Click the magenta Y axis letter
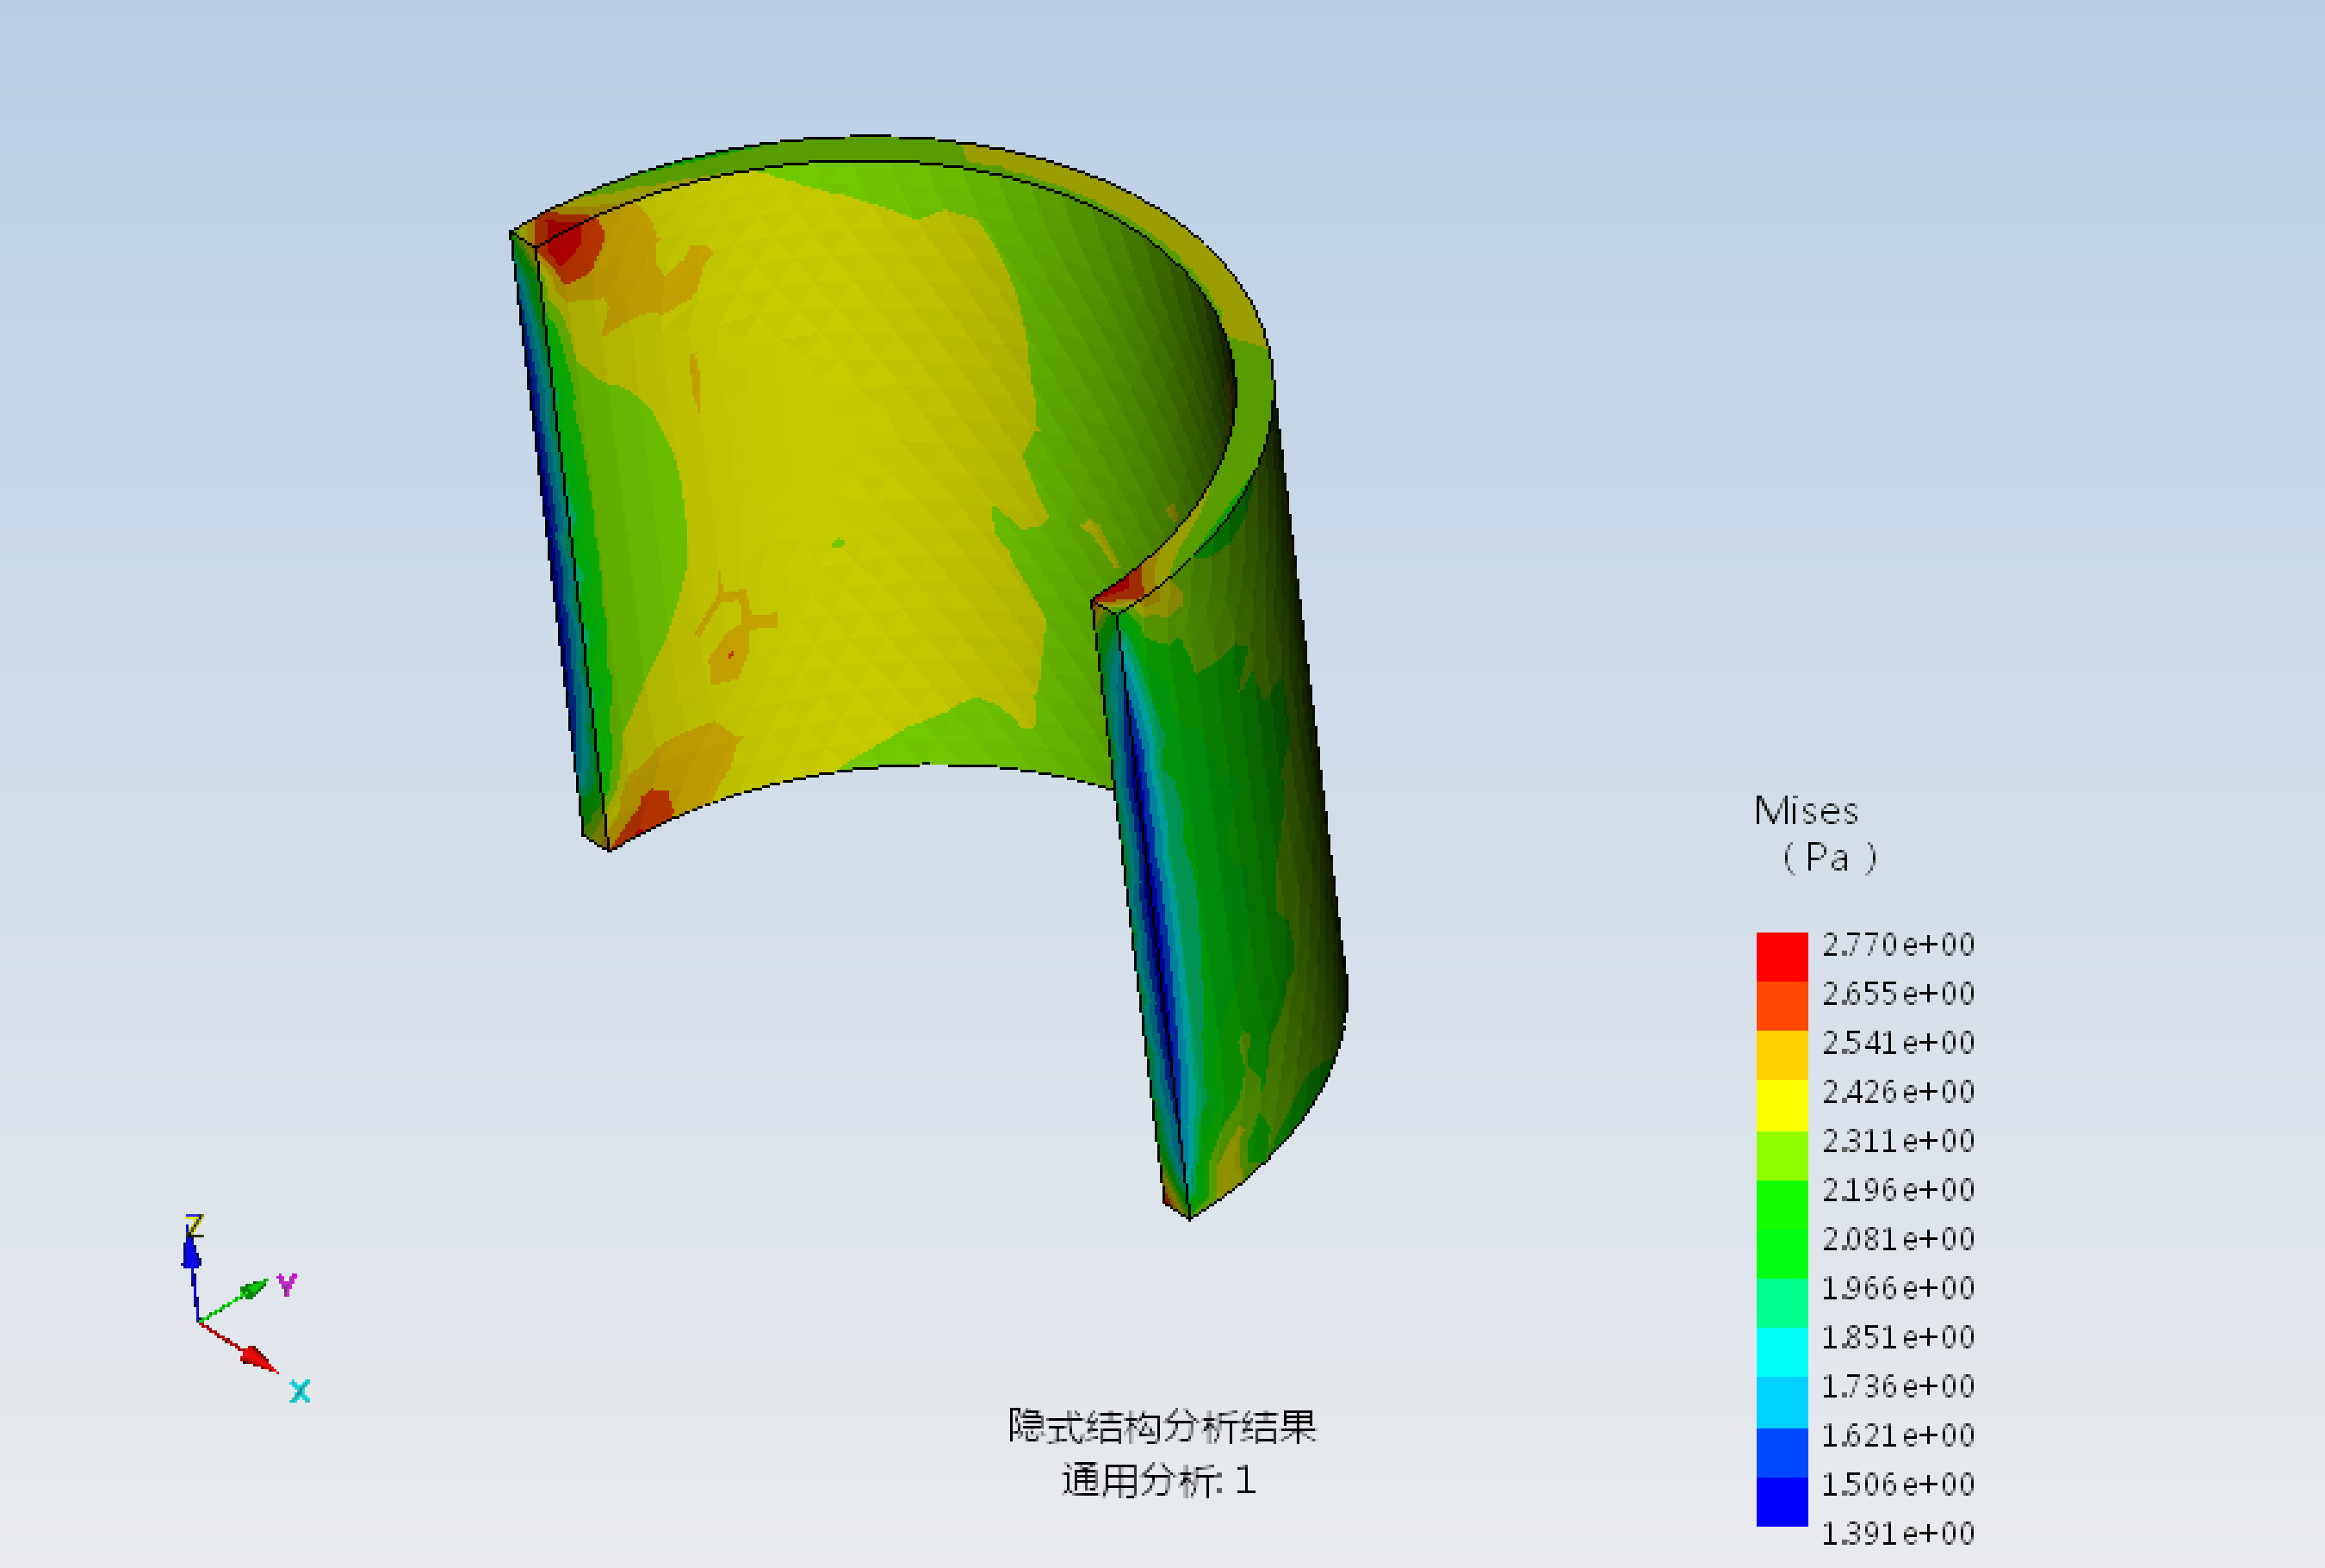2325x1568 pixels. click(287, 1285)
